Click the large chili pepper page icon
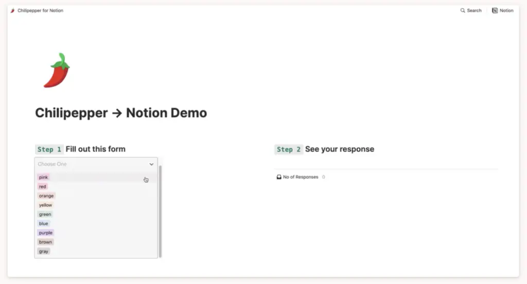 57,70
